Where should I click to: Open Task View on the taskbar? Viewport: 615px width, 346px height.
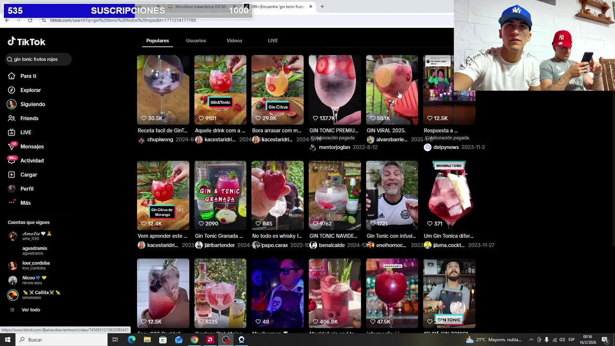[115, 340]
